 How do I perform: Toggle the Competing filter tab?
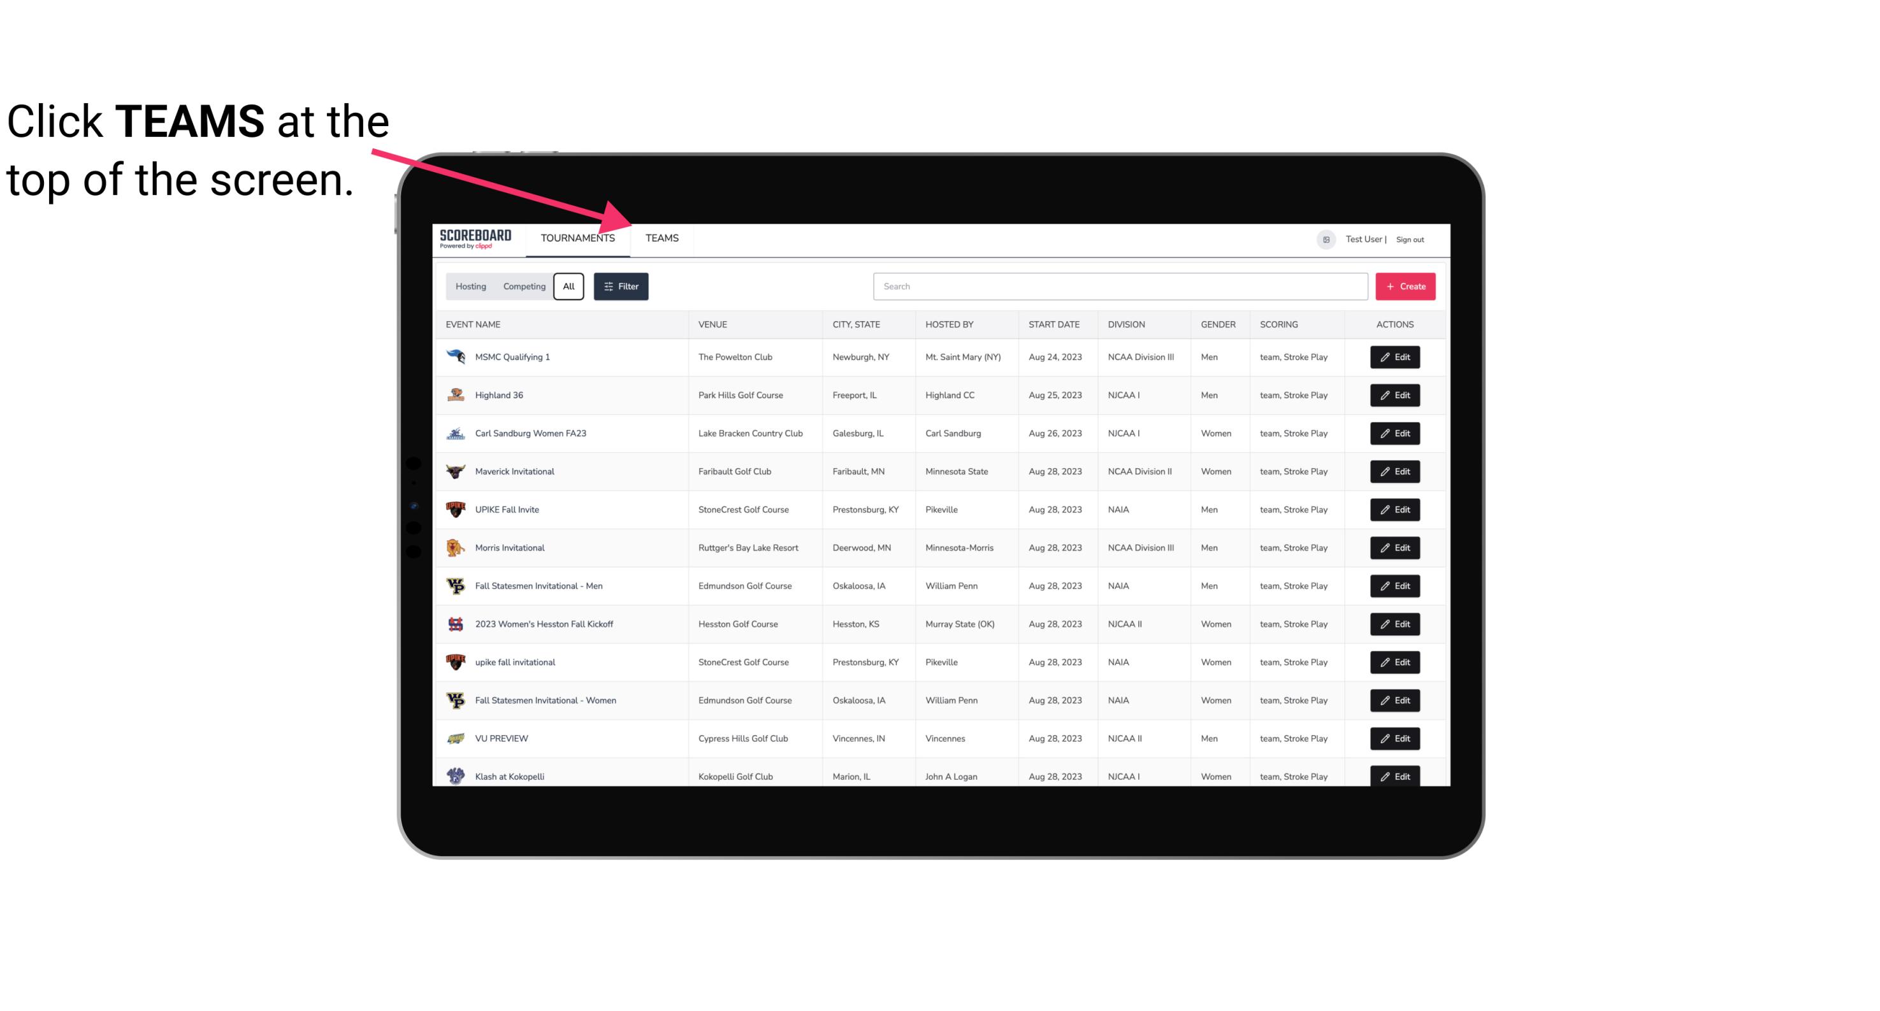[x=522, y=287]
